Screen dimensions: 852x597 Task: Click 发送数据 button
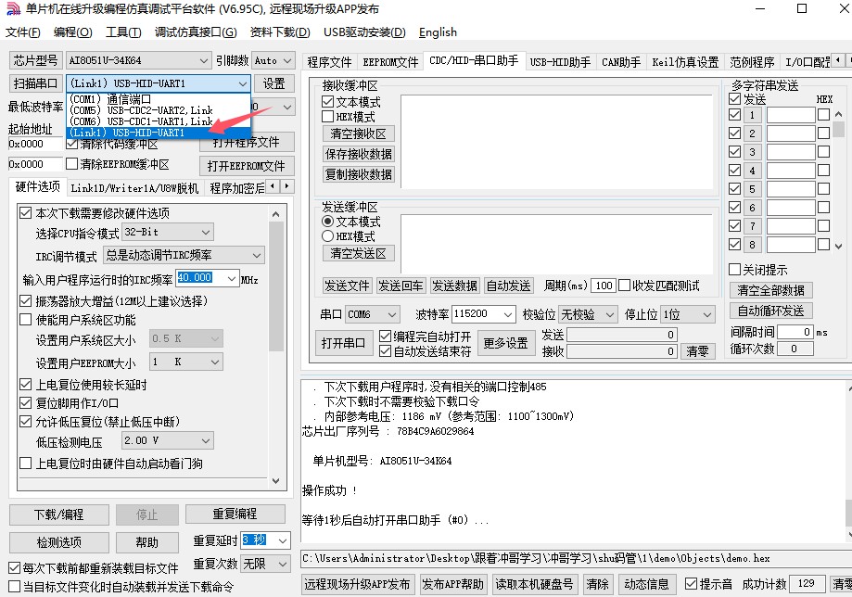pyautogui.click(x=454, y=286)
